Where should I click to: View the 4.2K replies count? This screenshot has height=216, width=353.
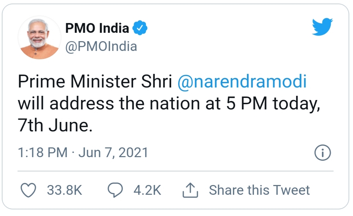(x=147, y=190)
